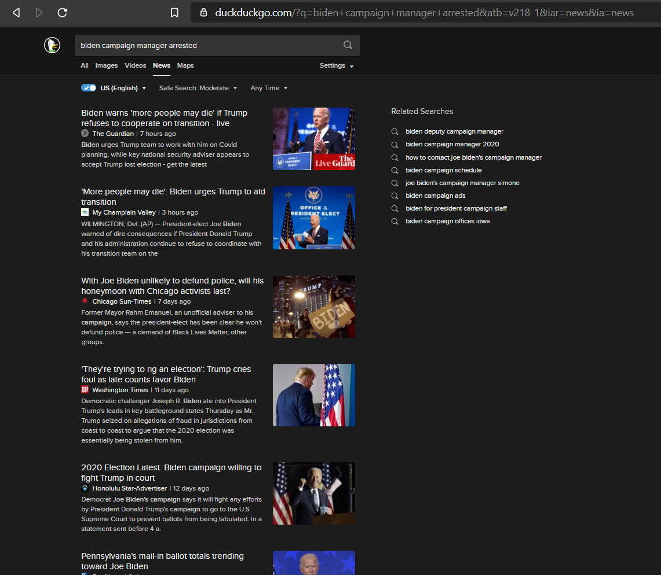Click the browser back arrow
Screen dimensions: 661x575
coord(16,13)
